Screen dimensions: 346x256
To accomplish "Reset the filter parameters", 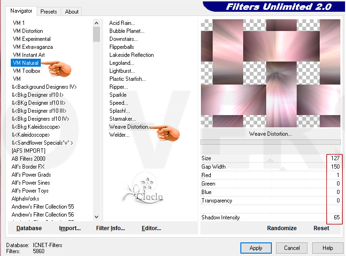I will [x=321, y=228].
